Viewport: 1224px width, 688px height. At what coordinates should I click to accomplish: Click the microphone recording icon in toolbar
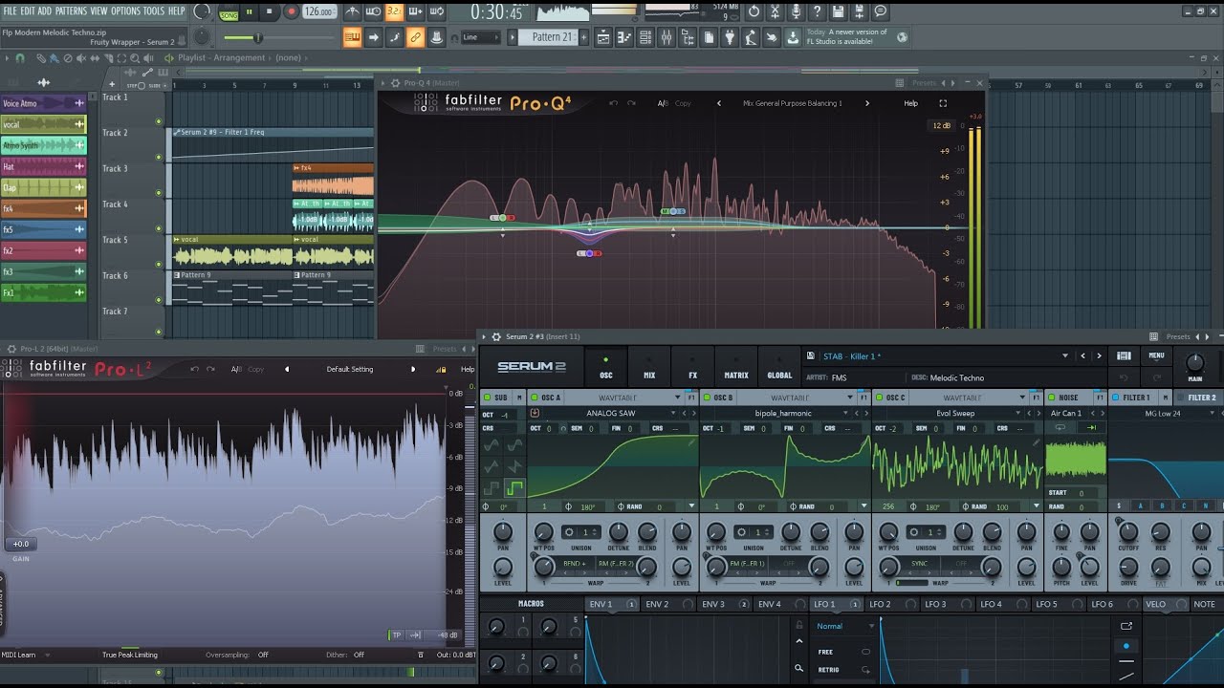pyautogui.click(x=797, y=12)
